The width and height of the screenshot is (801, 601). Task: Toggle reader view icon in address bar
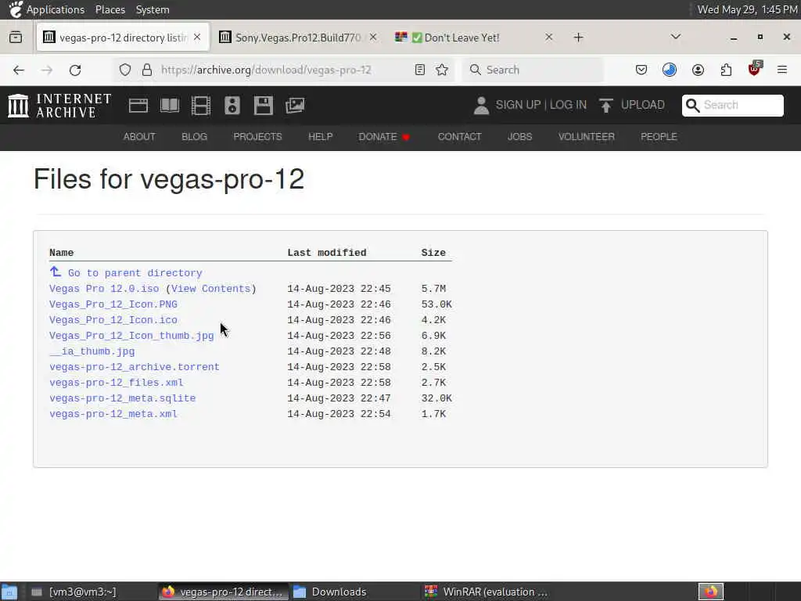click(x=420, y=70)
